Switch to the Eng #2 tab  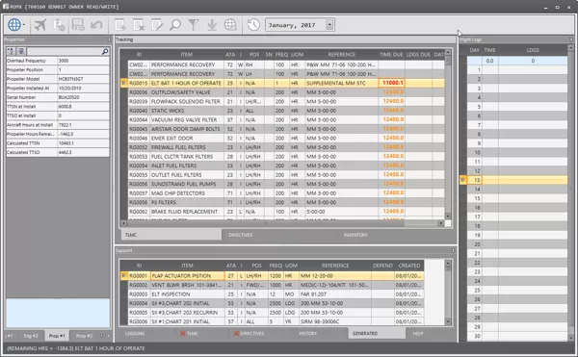coord(31,336)
